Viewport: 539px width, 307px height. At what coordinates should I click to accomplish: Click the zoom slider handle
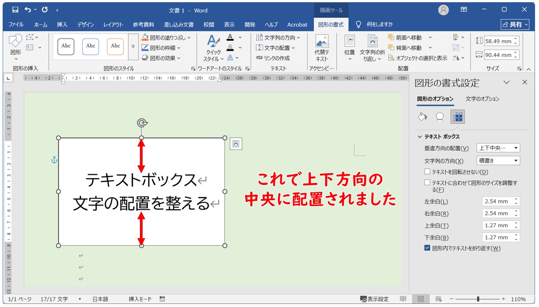point(478,299)
